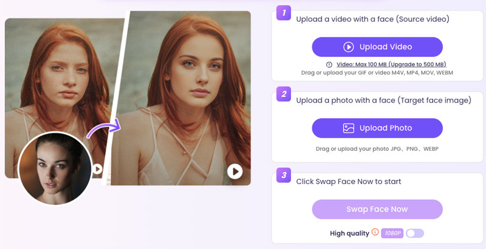Viewport: 486px width, 249px height.
Task: Select the circular target face thumbnail
Action: [55, 168]
